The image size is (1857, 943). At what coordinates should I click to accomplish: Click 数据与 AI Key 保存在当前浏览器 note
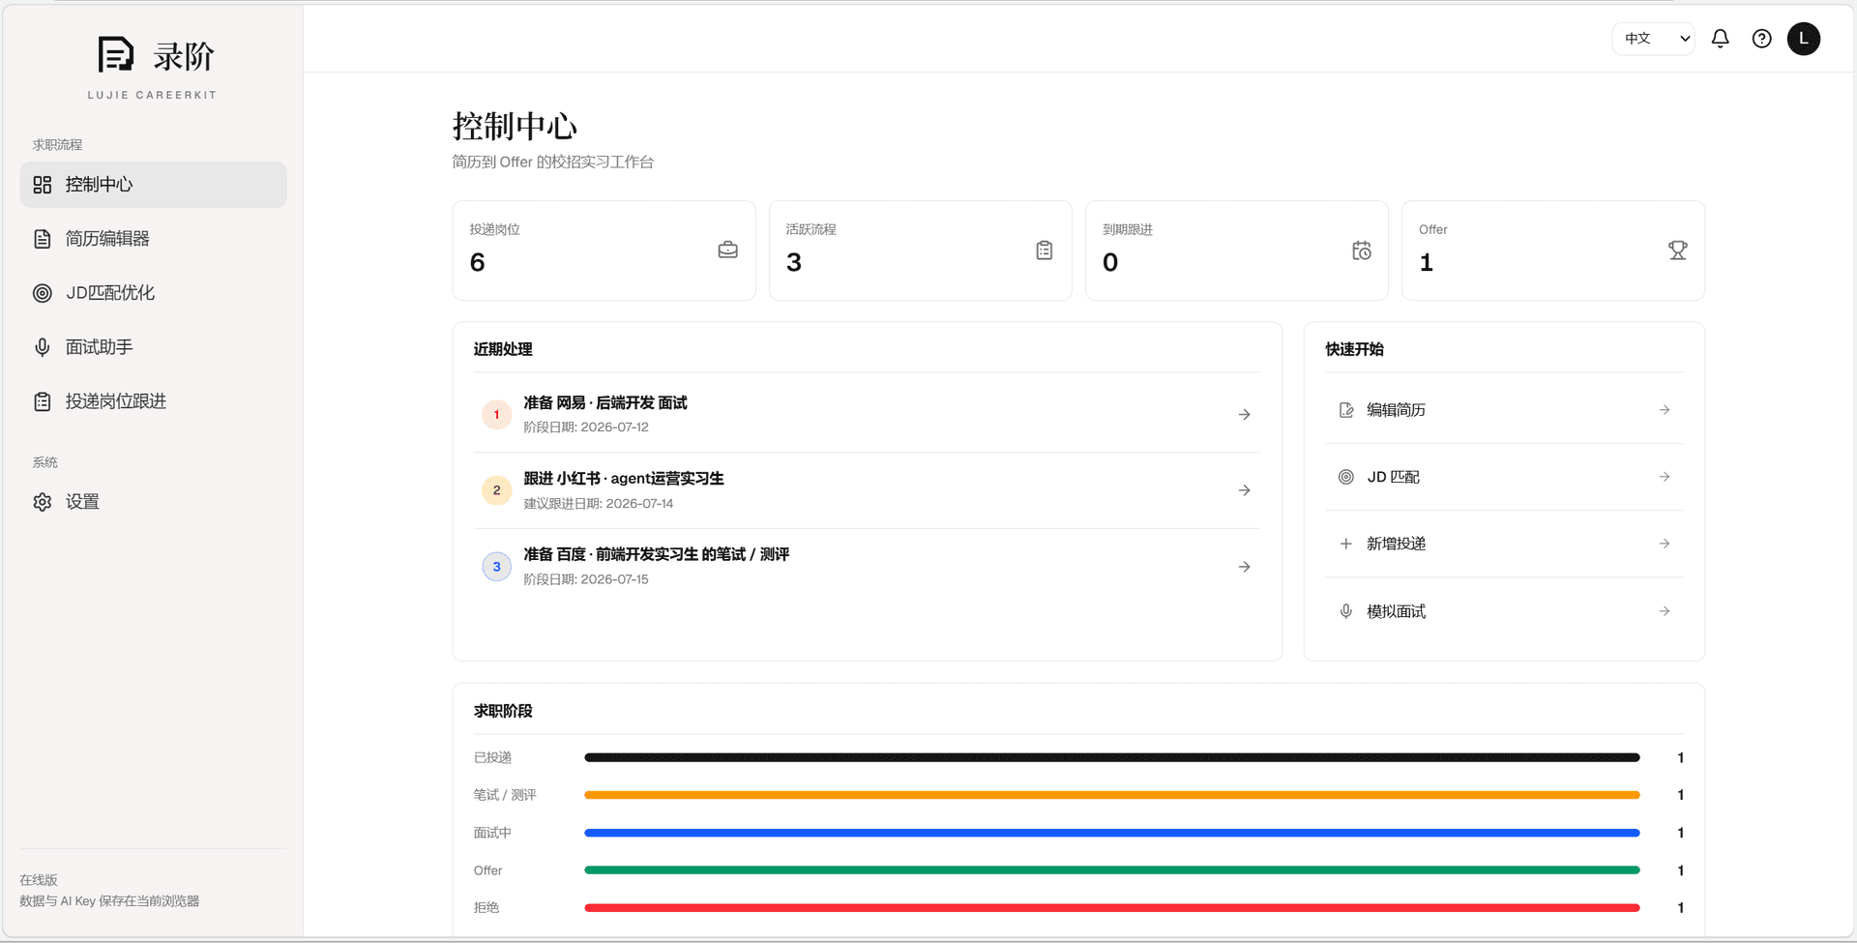(109, 901)
